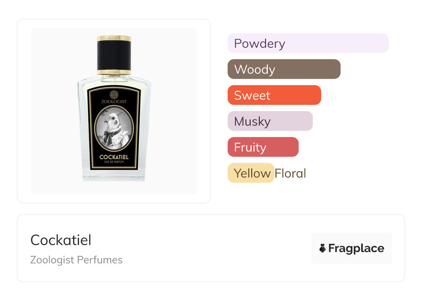Click the Fragplace perfume bottle icon
The width and height of the screenshot is (422, 299).
[x=323, y=248]
